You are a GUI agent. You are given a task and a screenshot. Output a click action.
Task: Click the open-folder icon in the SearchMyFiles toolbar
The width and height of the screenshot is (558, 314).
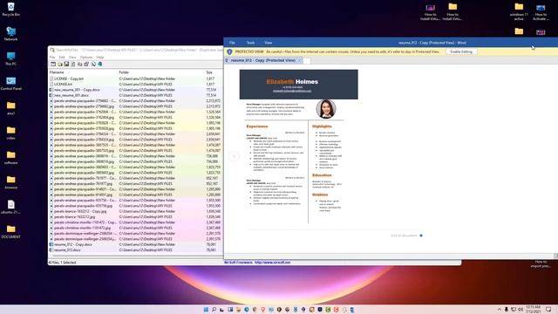coord(60,64)
